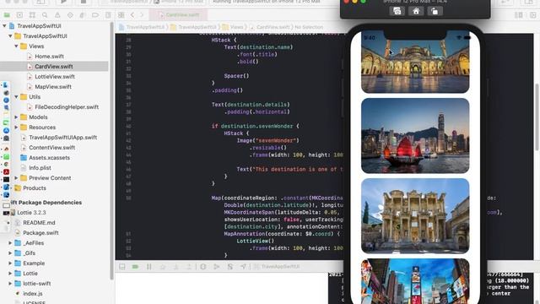Collapse the Utils folder
This screenshot has width=540, height=304.
pyautogui.click(x=16, y=97)
